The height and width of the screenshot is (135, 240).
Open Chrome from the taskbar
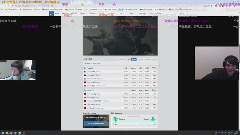11,133
